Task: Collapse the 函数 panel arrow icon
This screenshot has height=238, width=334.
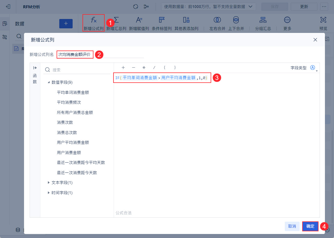Action: tap(35, 68)
